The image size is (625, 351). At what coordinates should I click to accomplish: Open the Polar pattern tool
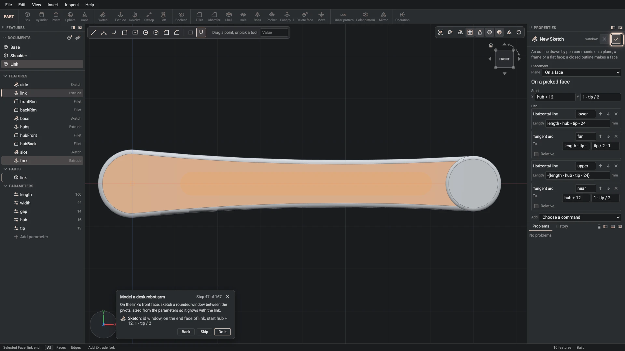(x=365, y=17)
